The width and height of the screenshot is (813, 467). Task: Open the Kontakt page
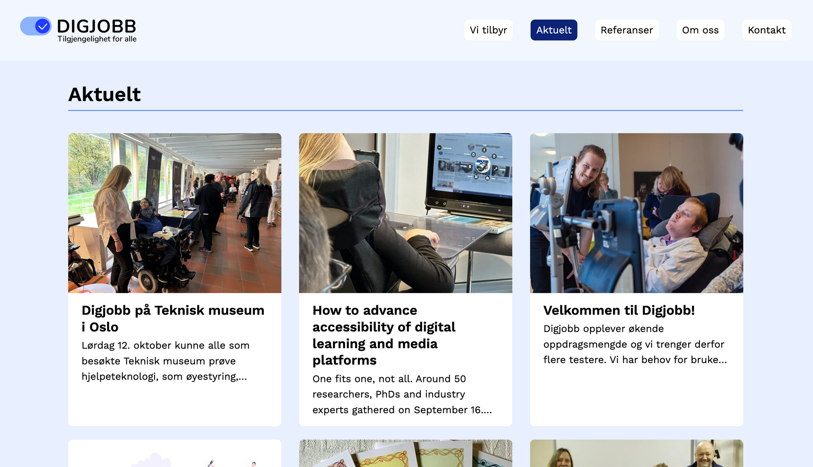pos(766,30)
